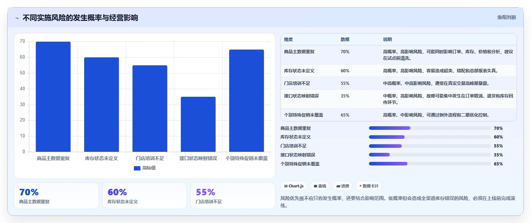This screenshot has width=531, height=223.
Task: Click the 维度 column header
Action: tap(288, 40)
